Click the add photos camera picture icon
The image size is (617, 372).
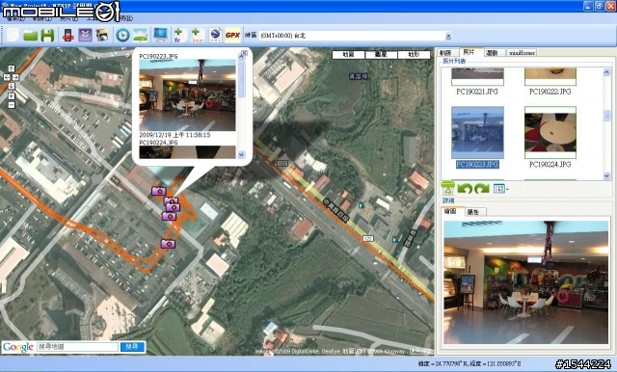point(102,36)
